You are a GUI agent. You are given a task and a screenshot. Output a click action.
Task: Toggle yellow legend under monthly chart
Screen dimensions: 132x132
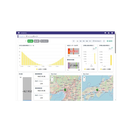point(89,69)
